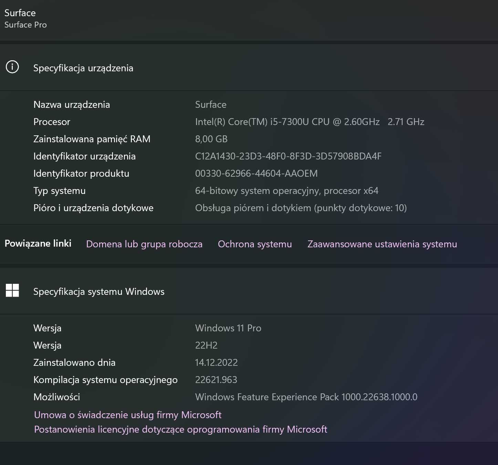Select the OS build 22621.963 value
Viewport: 498px width, 465px height.
216,380
